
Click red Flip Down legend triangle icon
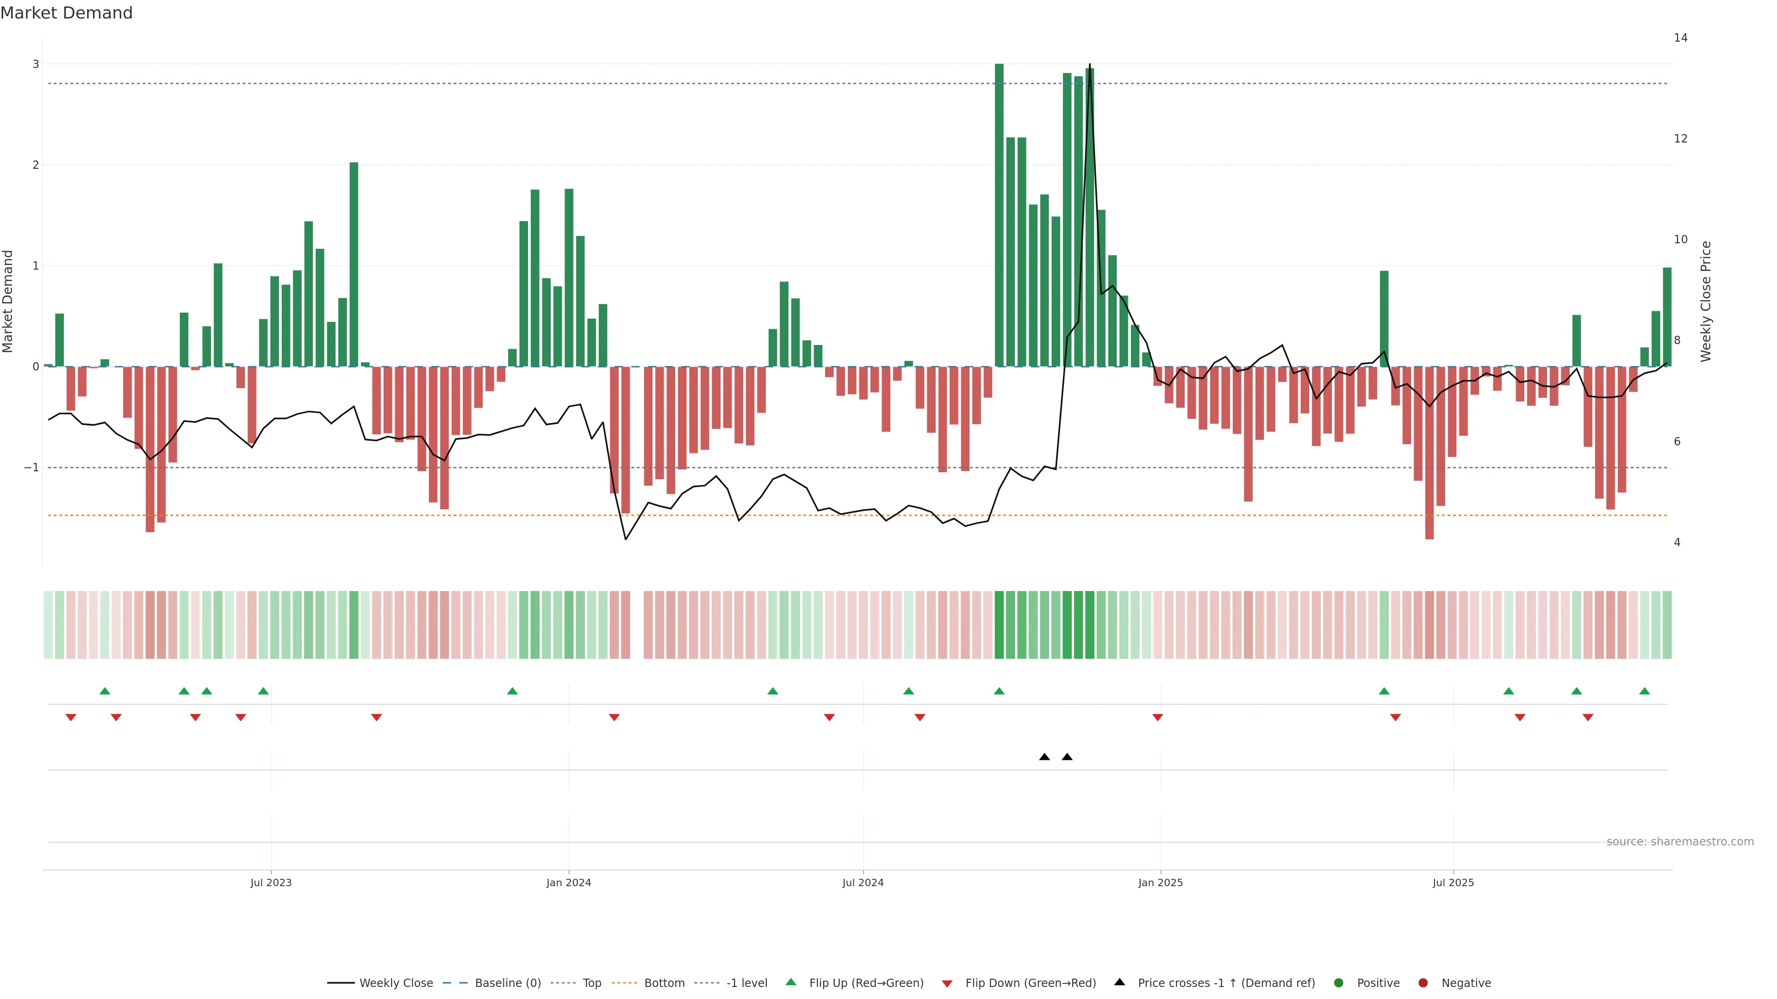pyautogui.click(x=947, y=984)
